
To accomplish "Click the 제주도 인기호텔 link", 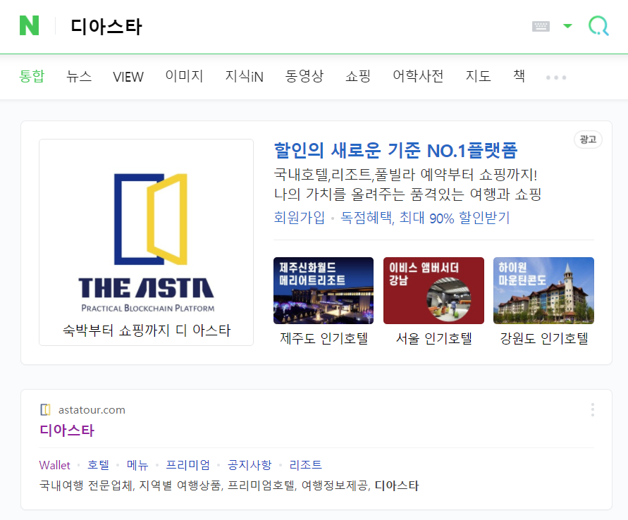I will click(x=324, y=339).
